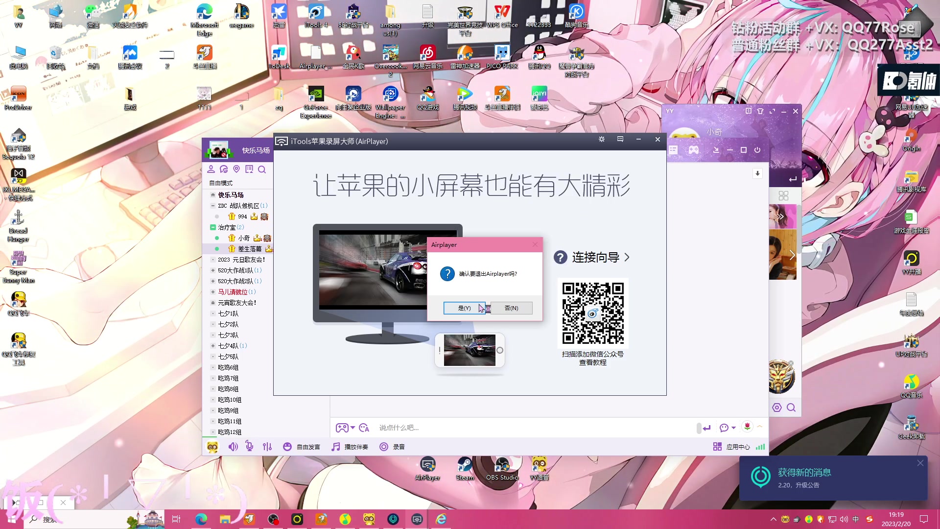Select the 七夕2队 channel
The height and width of the screenshot is (529, 940).
(x=228, y=324)
